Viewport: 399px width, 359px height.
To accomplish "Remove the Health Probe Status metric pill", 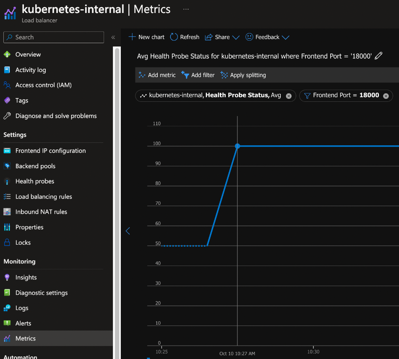I will coord(288,96).
